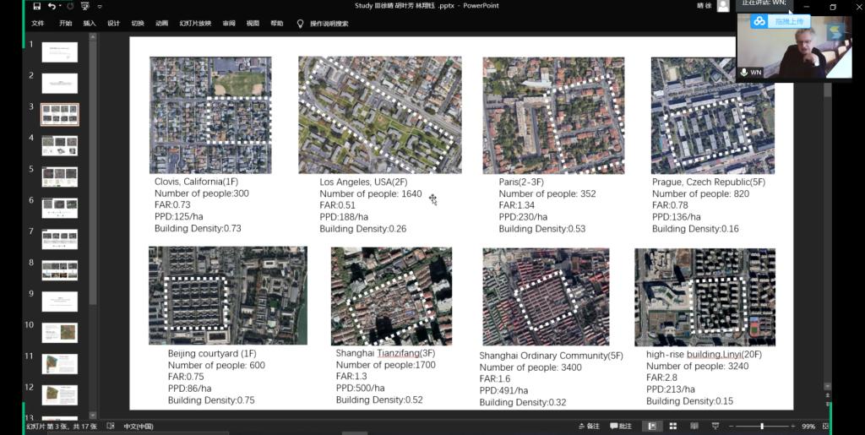Click the blue cloud upload icon

point(759,21)
